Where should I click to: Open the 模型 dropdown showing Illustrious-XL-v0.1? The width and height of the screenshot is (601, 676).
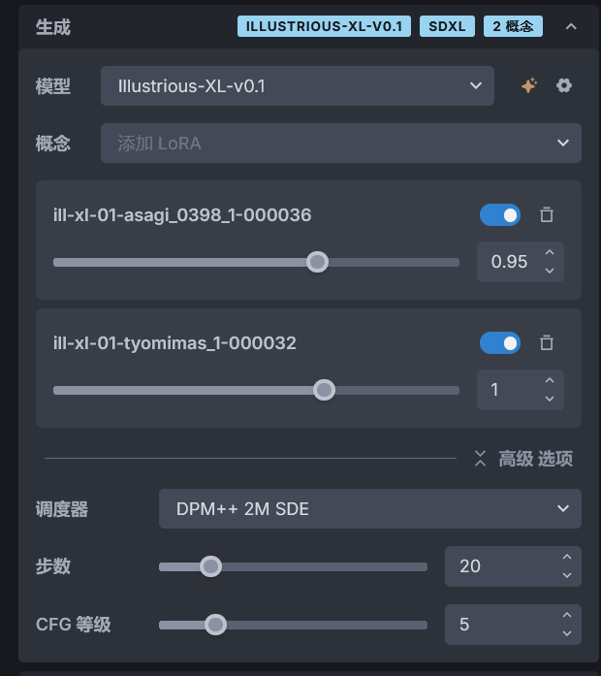[298, 85]
